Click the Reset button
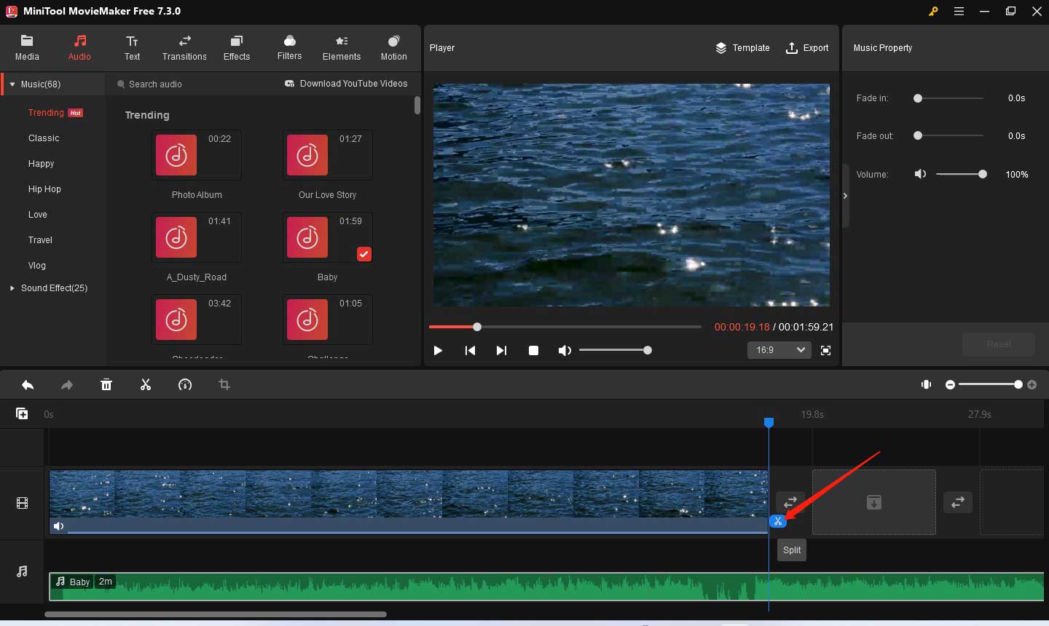Image resolution: width=1049 pixels, height=626 pixels. pyautogui.click(x=999, y=344)
